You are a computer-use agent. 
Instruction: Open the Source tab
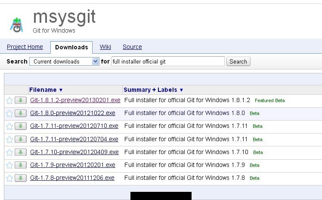pos(132,47)
